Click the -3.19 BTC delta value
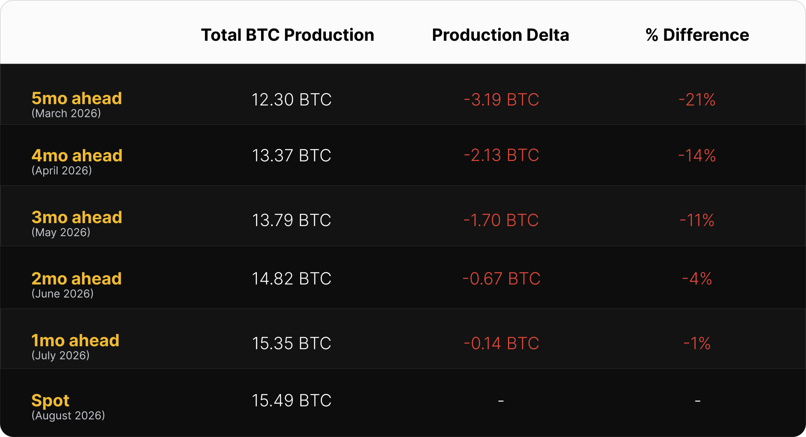 point(501,100)
